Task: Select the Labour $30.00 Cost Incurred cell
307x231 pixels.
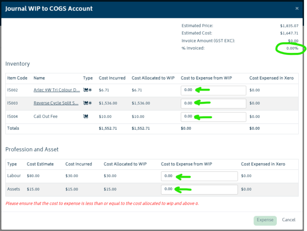Action: [x=71, y=176]
